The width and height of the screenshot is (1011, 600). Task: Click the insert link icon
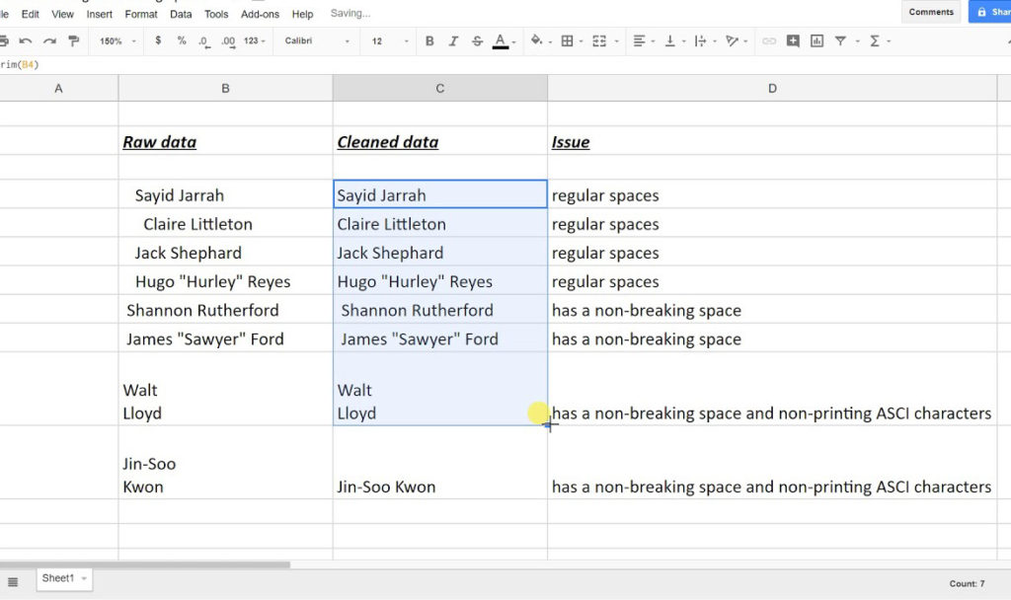tap(767, 41)
